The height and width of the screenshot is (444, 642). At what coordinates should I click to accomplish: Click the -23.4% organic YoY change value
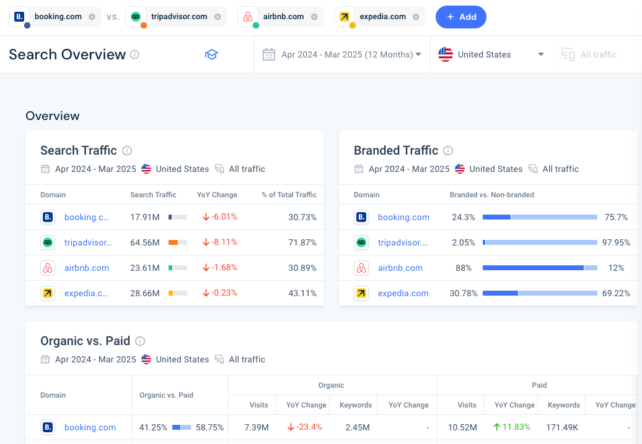305,427
